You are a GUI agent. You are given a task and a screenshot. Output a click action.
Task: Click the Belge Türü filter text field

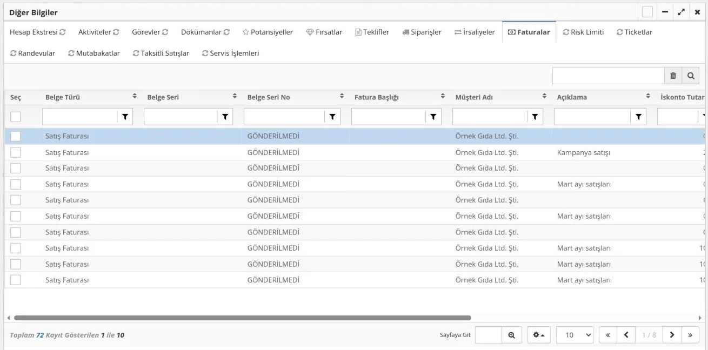point(79,117)
